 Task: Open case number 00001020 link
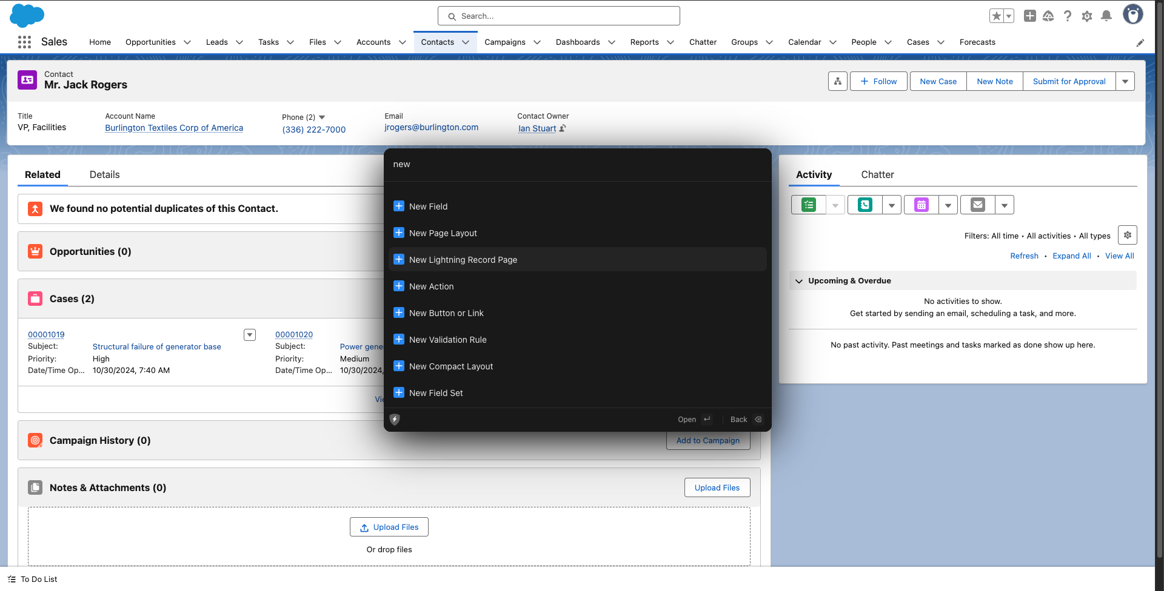tap(294, 335)
